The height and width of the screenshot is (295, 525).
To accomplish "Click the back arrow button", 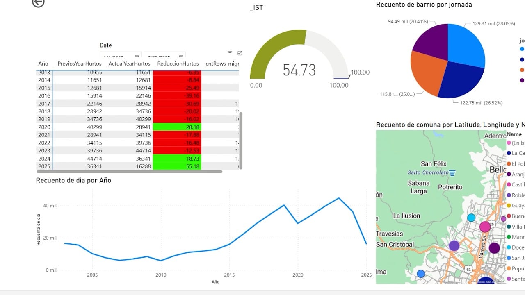I will pyautogui.click(x=38, y=2).
